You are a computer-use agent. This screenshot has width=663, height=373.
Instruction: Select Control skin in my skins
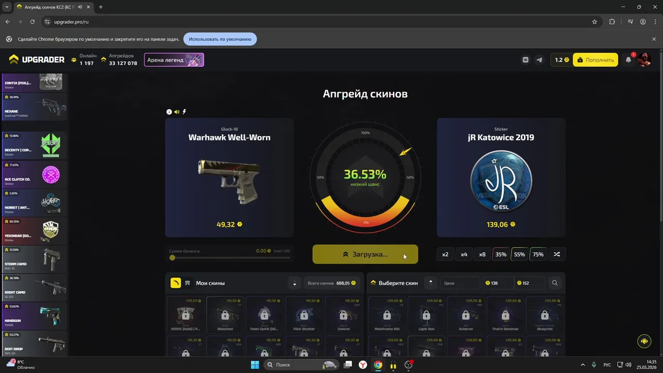click(343, 314)
